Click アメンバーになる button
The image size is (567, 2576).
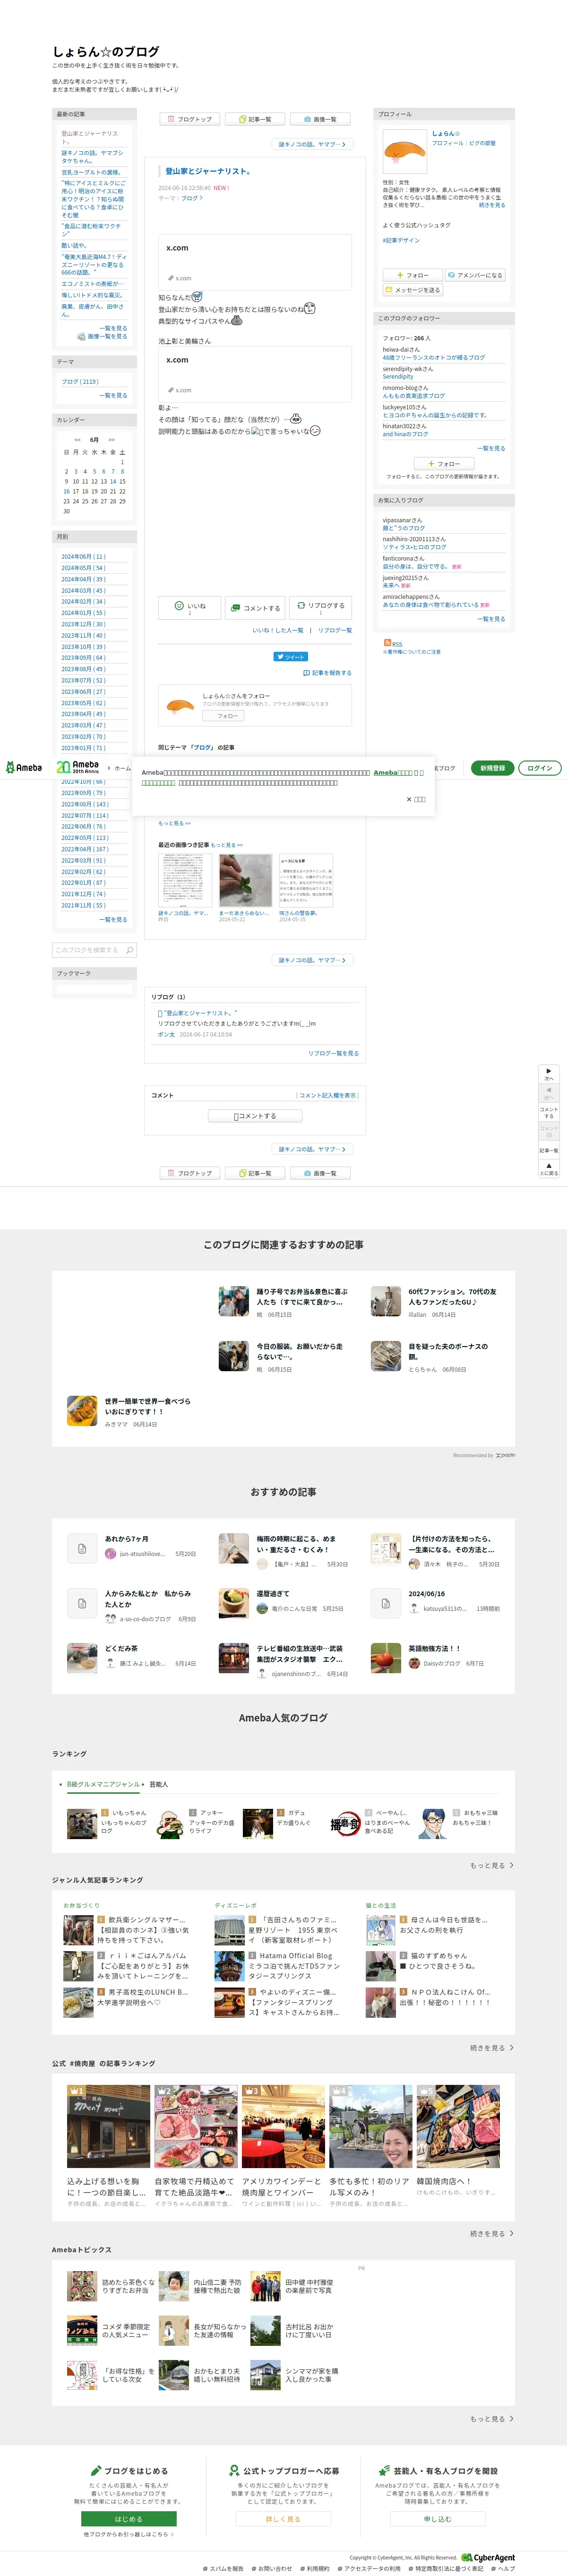click(x=475, y=275)
